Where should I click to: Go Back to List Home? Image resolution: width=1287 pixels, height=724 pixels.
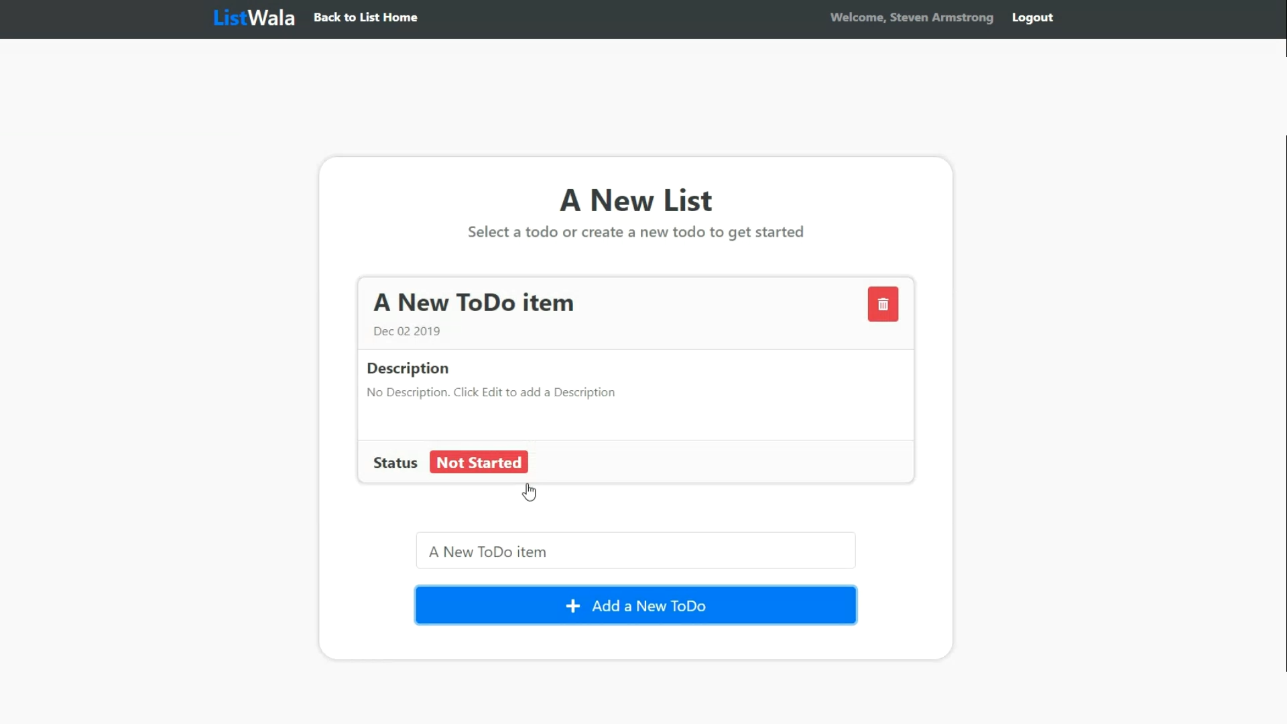pos(365,17)
